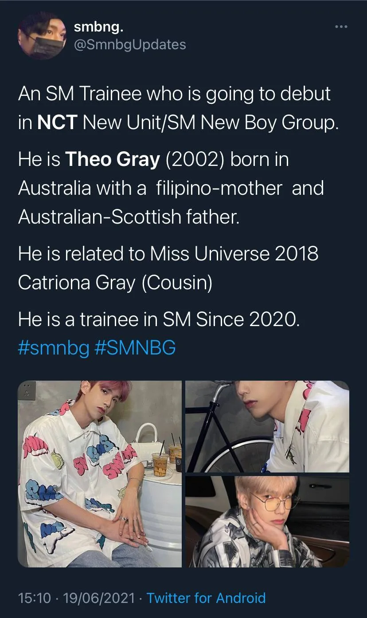The image size is (367, 618).
Task: Visit the @SmnbgUpdates handle
Action: click(x=130, y=44)
